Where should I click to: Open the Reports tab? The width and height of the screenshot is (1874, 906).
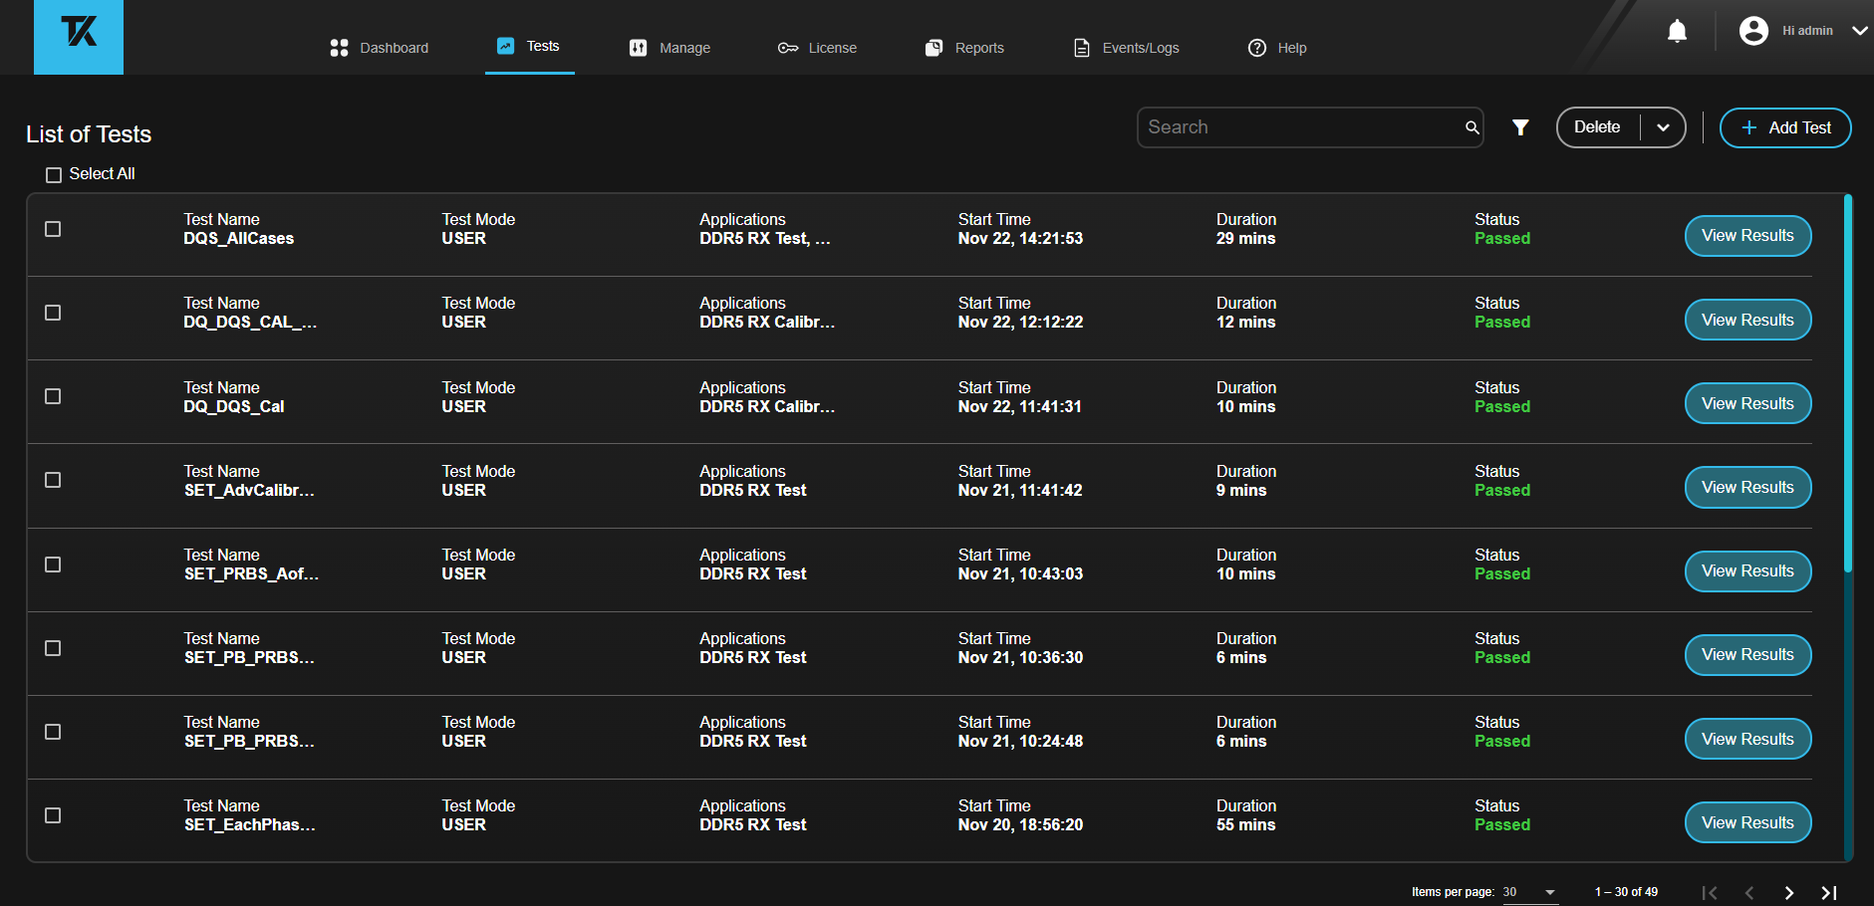[964, 48]
